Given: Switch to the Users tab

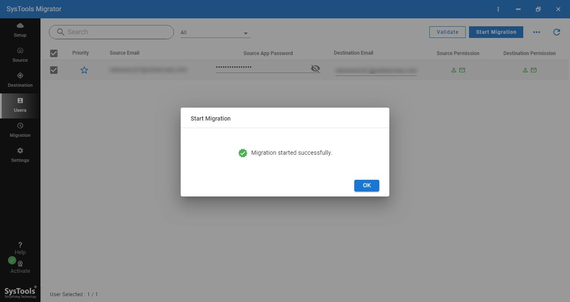Looking at the screenshot, I should 20,104.
